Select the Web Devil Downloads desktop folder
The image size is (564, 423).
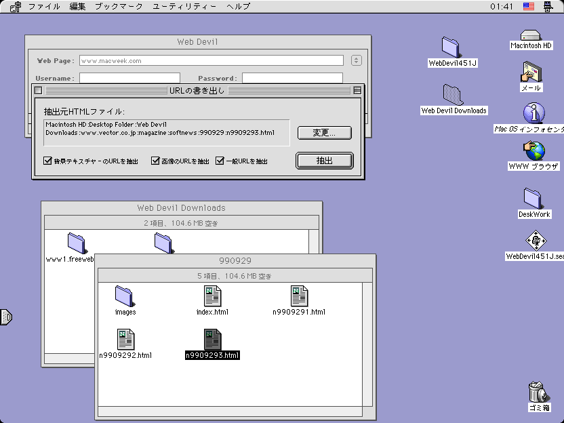click(x=453, y=95)
